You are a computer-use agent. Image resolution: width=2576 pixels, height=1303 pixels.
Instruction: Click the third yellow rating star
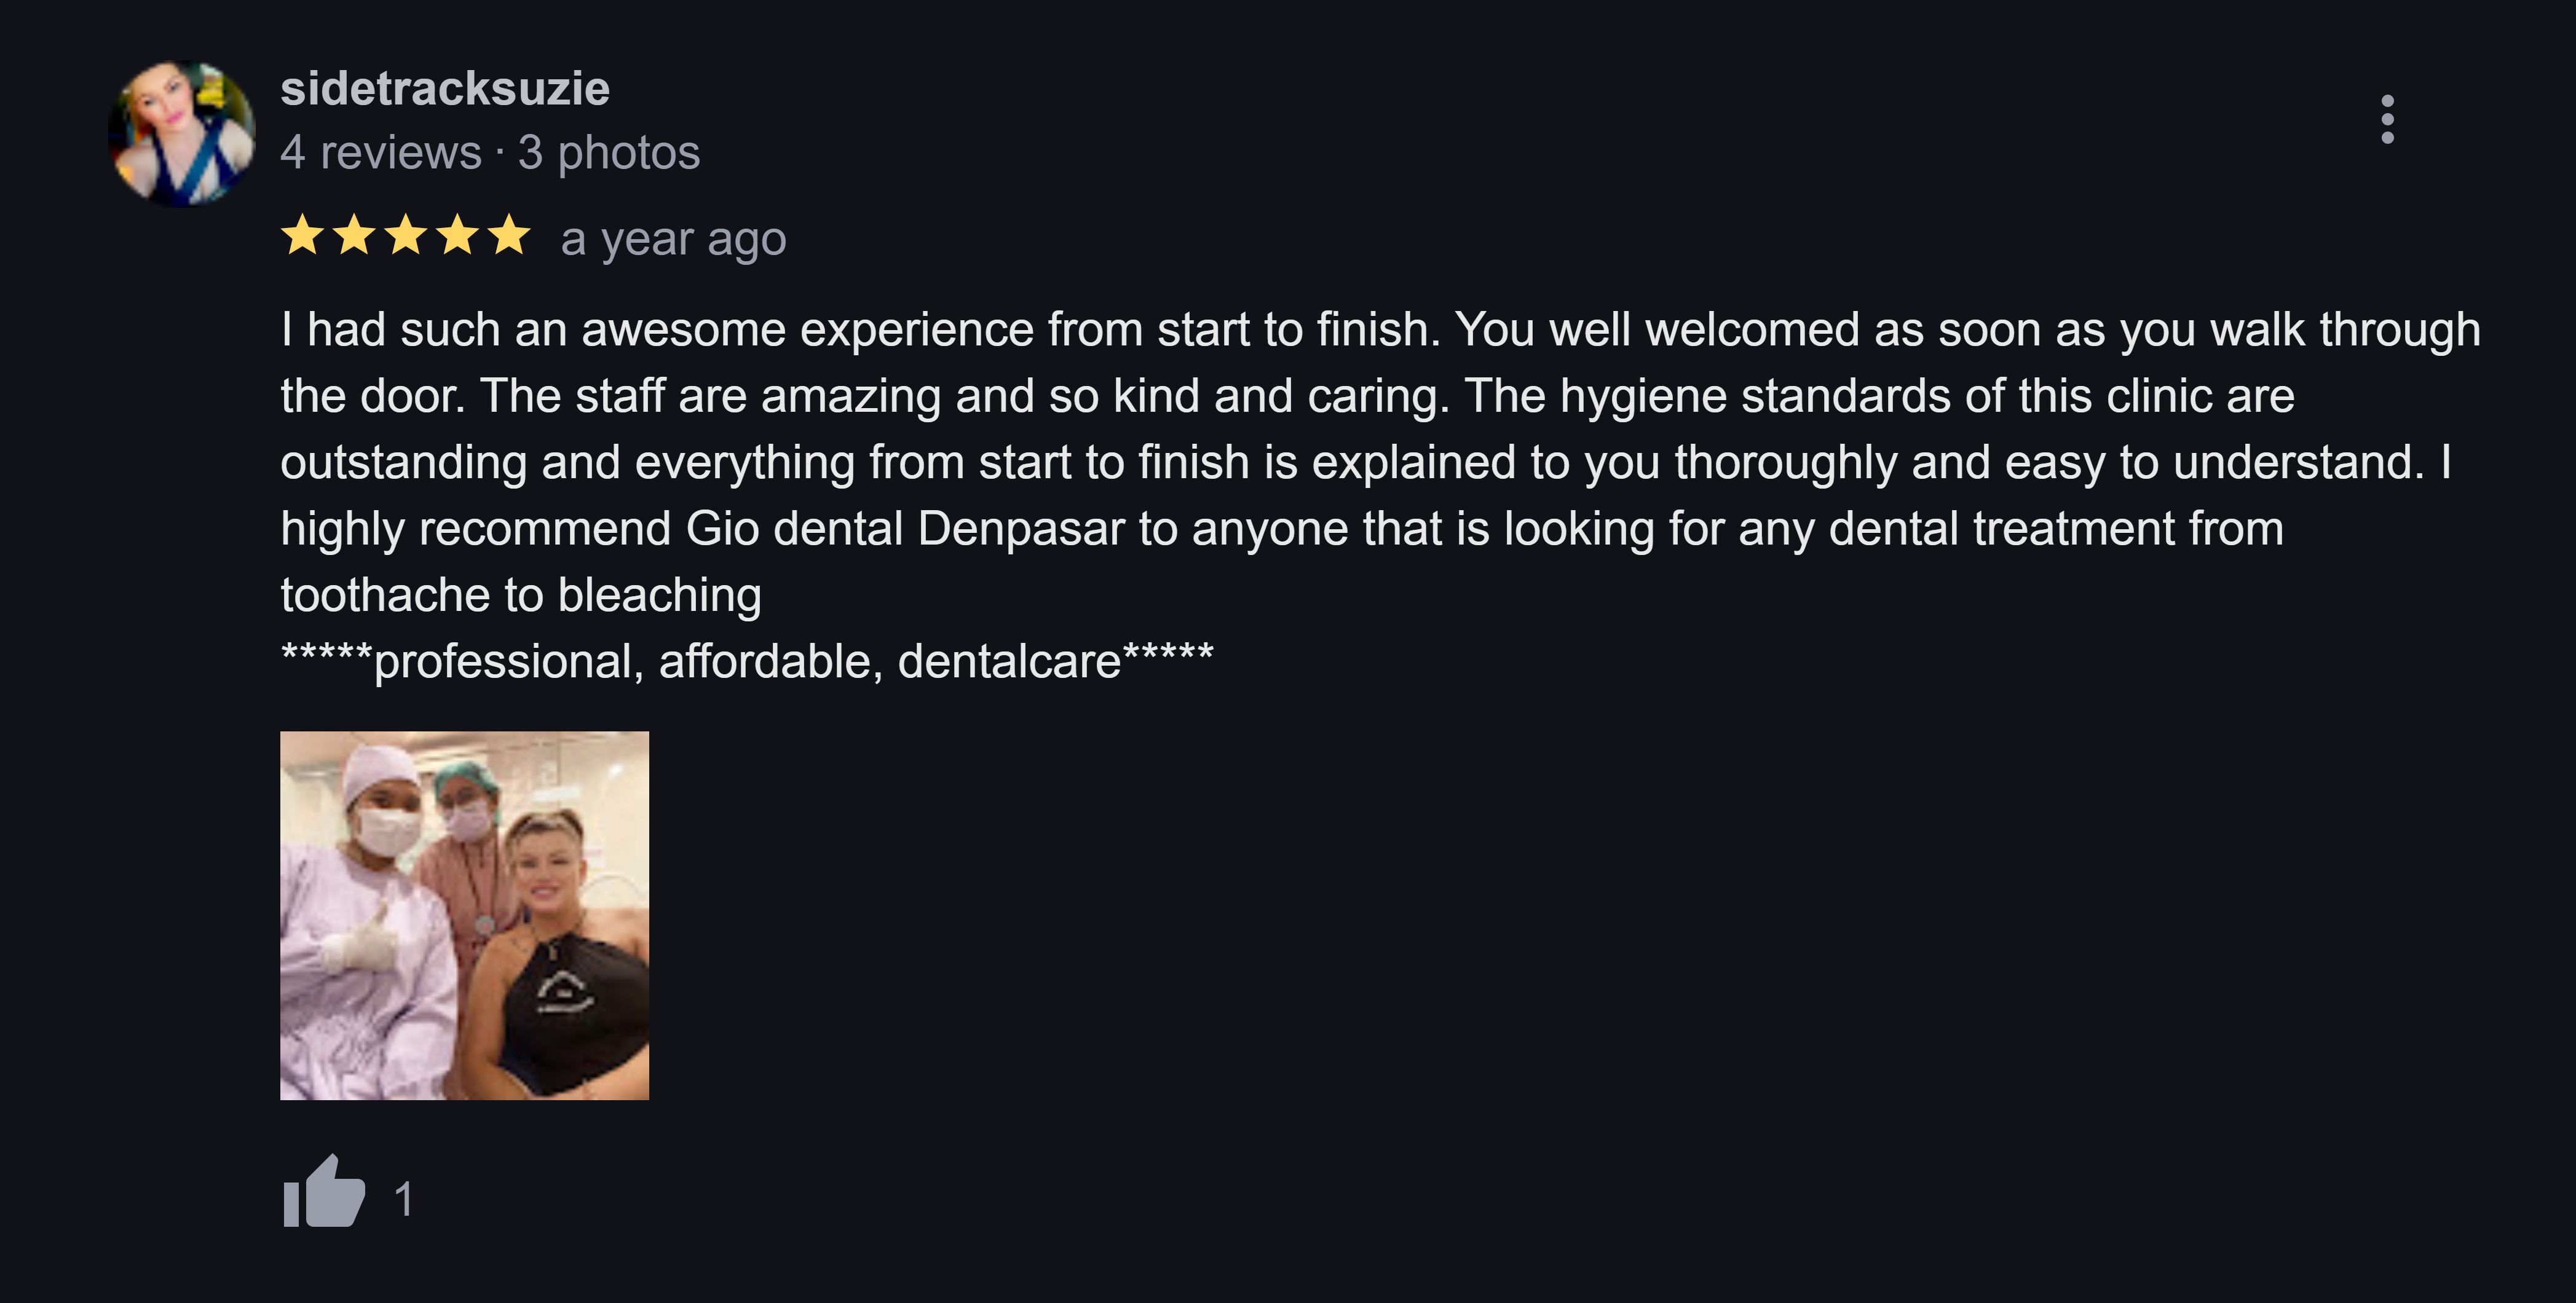coord(406,236)
